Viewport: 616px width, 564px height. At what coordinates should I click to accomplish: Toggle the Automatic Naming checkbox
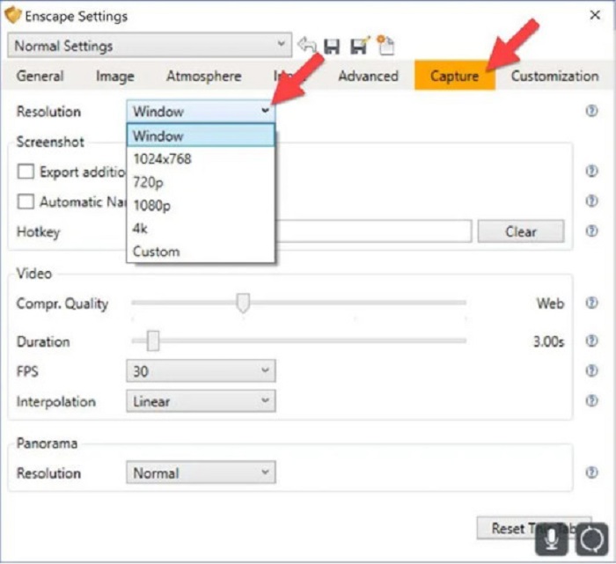[26, 202]
